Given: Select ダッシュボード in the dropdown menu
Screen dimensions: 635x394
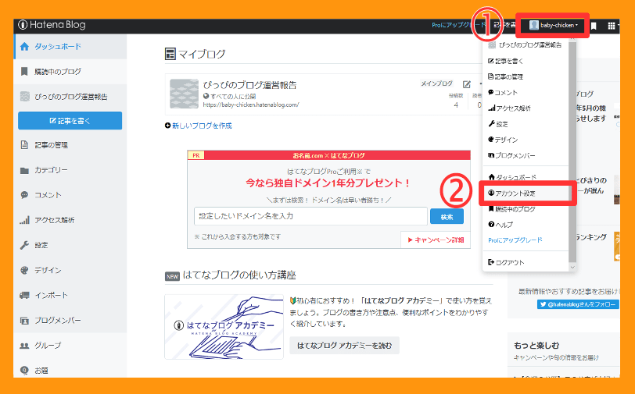Looking at the screenshot, I should 526,177.
